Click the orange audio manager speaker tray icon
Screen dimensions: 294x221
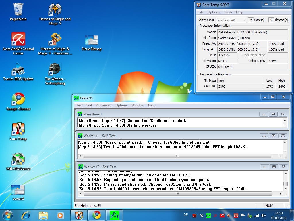click(x=229, y=216)
